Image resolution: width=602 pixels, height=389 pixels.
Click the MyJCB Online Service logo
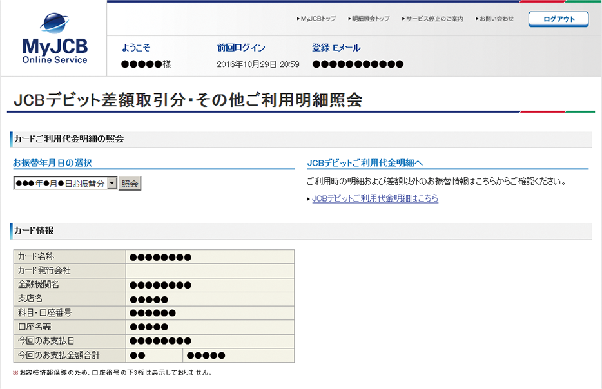tap(55, 39)
